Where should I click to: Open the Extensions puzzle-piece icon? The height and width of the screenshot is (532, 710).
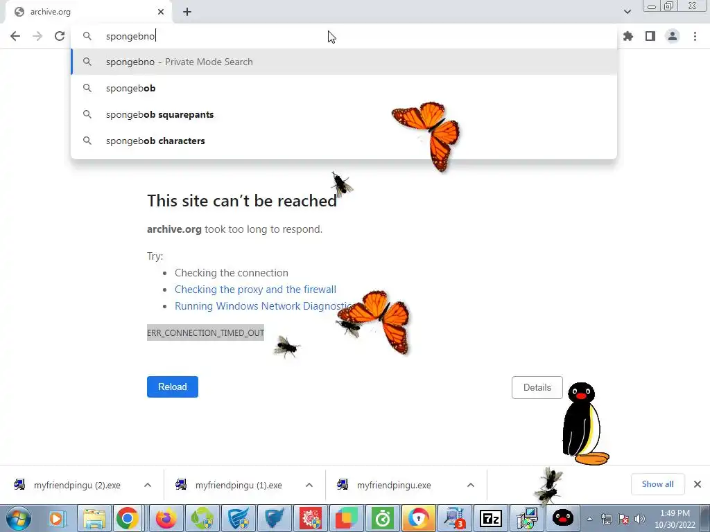point(628,36)
